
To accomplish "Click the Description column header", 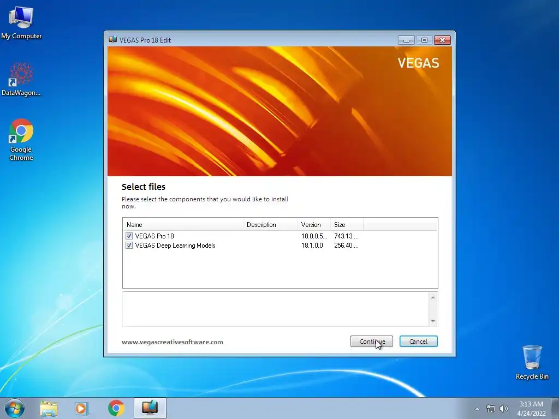I will pos(270,224).
